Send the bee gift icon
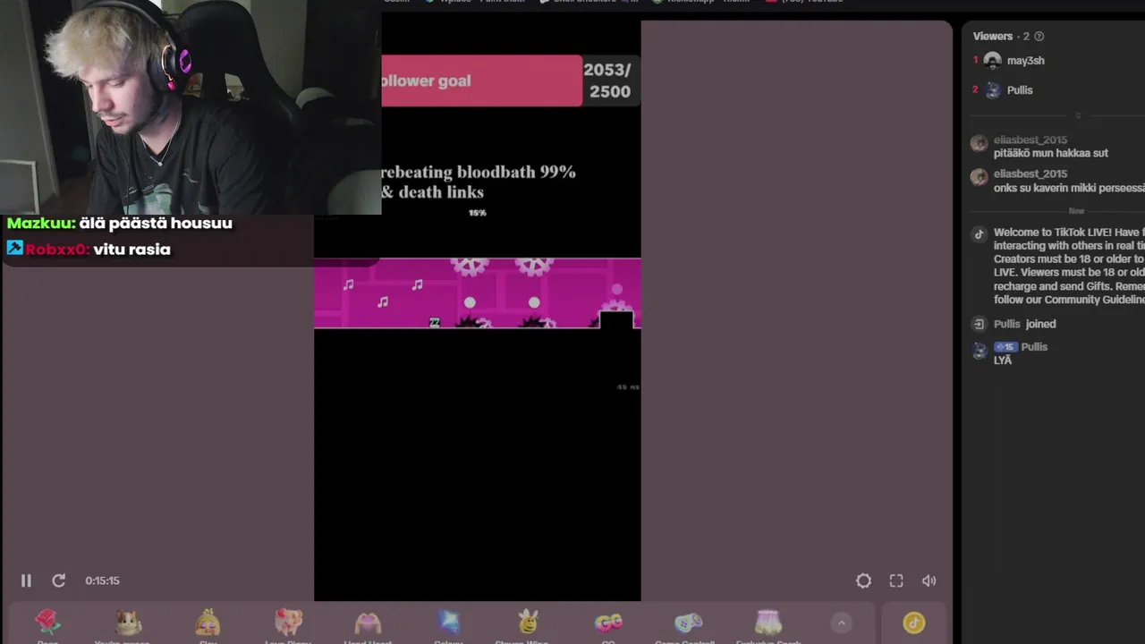The image size is (1145, 644). (x=528, y=623)
